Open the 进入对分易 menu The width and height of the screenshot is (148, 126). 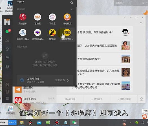(70, 99)
